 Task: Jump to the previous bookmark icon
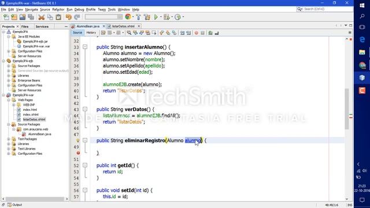point(162,33)
